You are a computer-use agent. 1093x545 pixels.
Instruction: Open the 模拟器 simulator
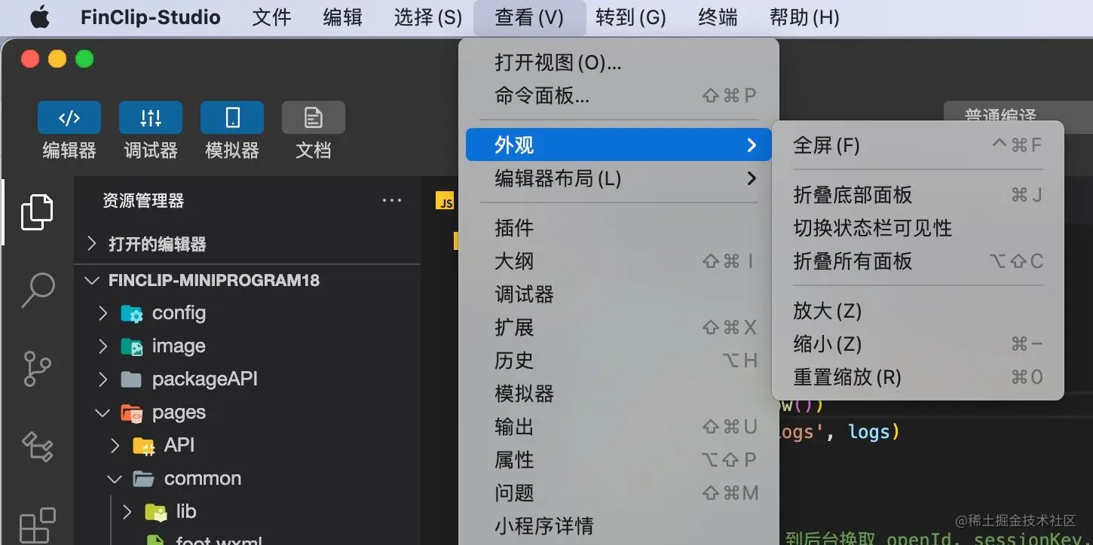click(231, 132)
